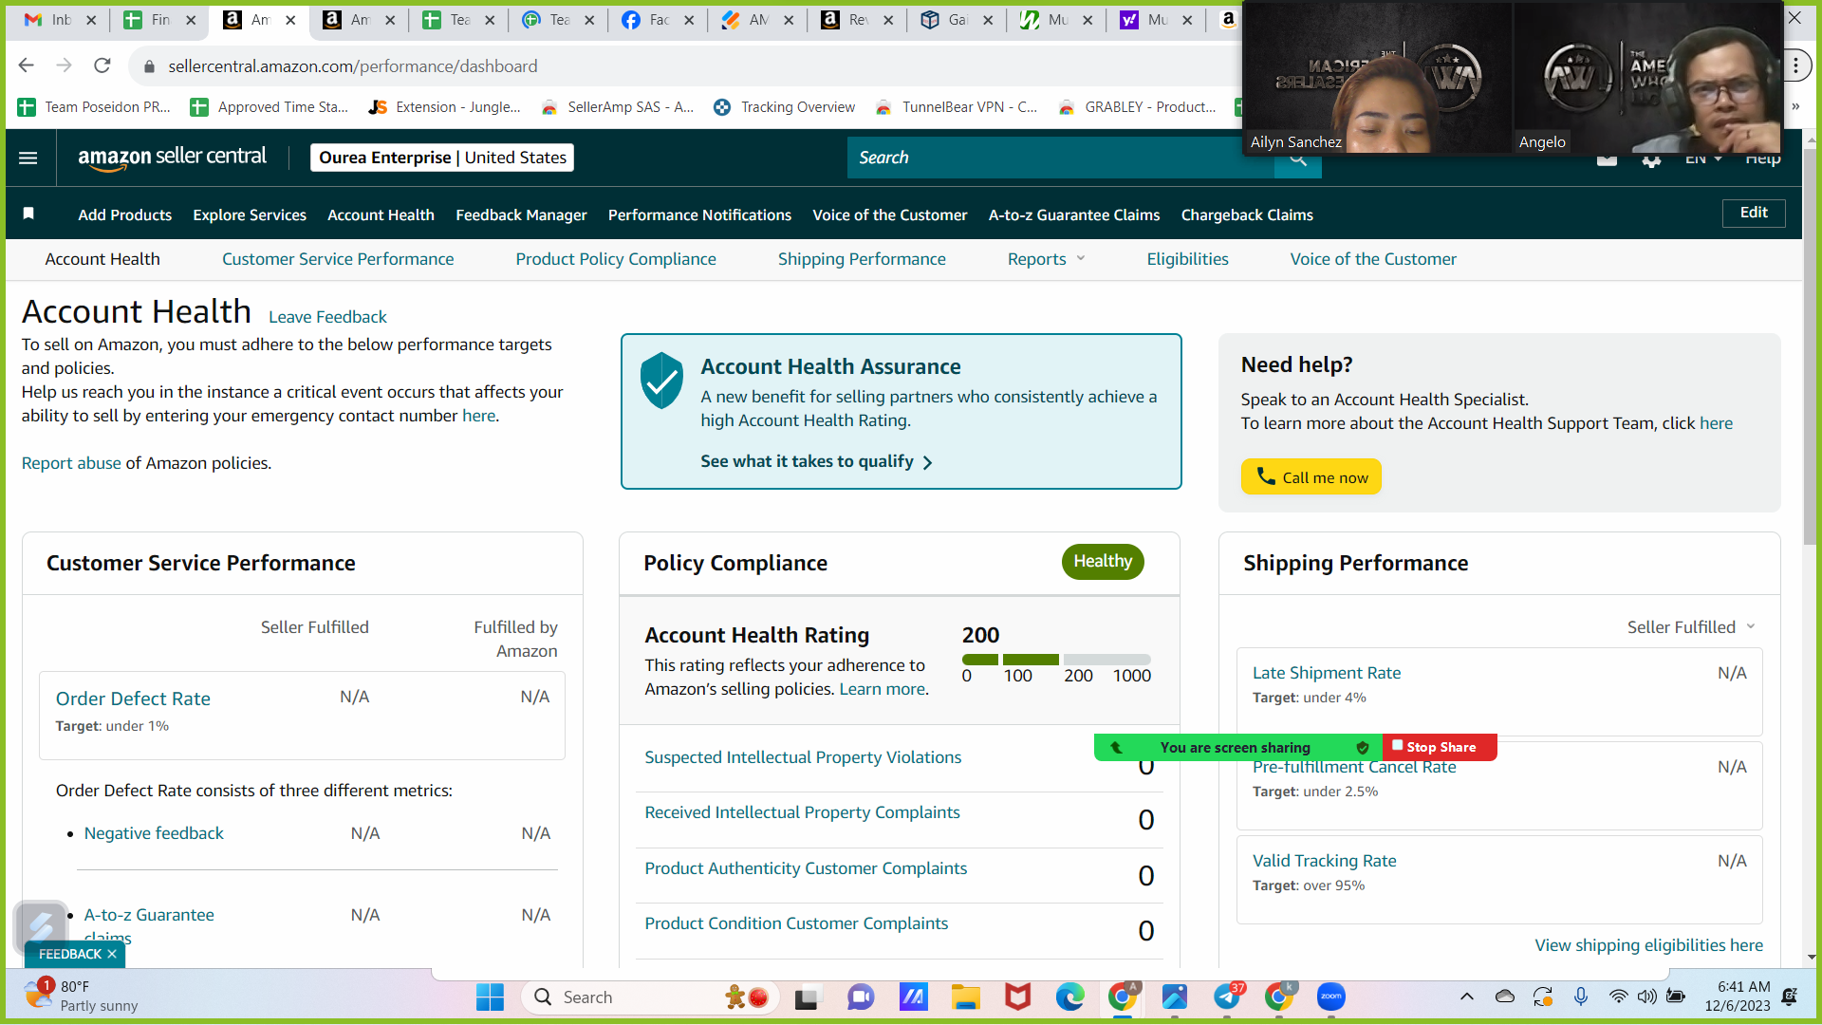This screenshot has width=1822, height=1025.
Task: Open the Reports dropdown menu
Action: click(1046, 259)
